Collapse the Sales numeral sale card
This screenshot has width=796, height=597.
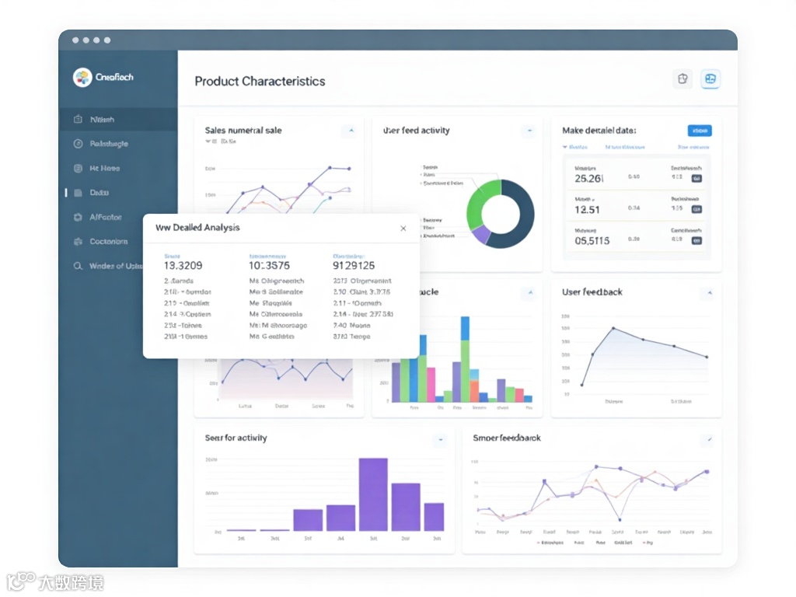(351, 131)
